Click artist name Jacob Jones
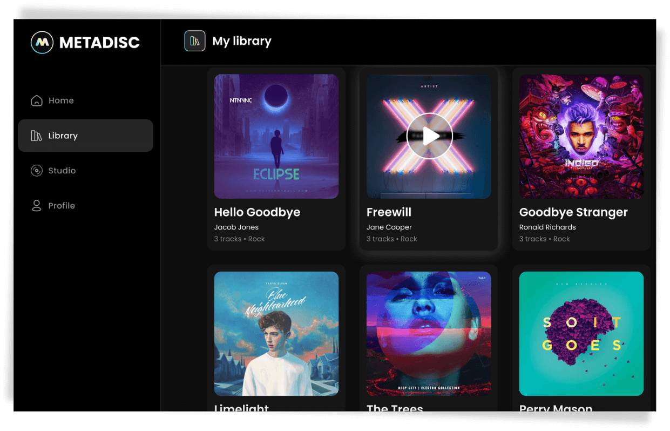 click(x=236, y=227)
